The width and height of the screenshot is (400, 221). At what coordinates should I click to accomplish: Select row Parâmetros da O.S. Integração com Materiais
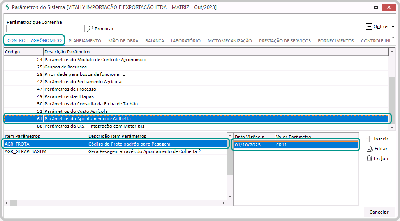196,126
